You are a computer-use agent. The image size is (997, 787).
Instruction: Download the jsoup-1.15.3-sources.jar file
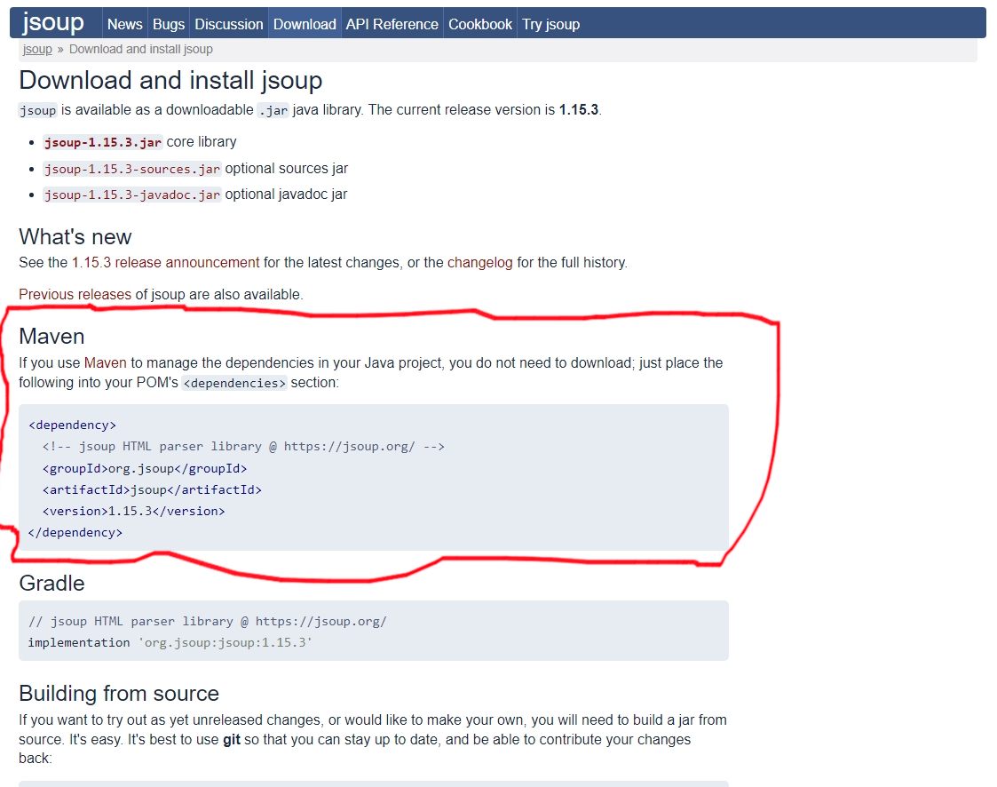(132, 169)
